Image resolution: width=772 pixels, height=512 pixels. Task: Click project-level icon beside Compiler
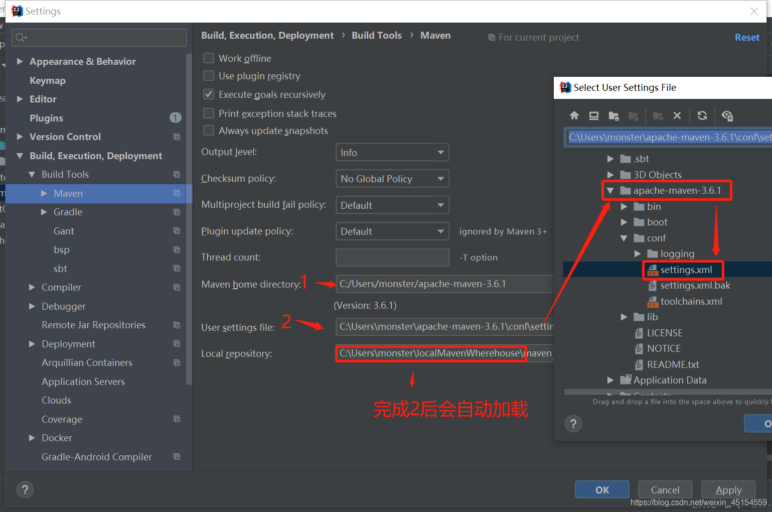(x=177, y=288)
